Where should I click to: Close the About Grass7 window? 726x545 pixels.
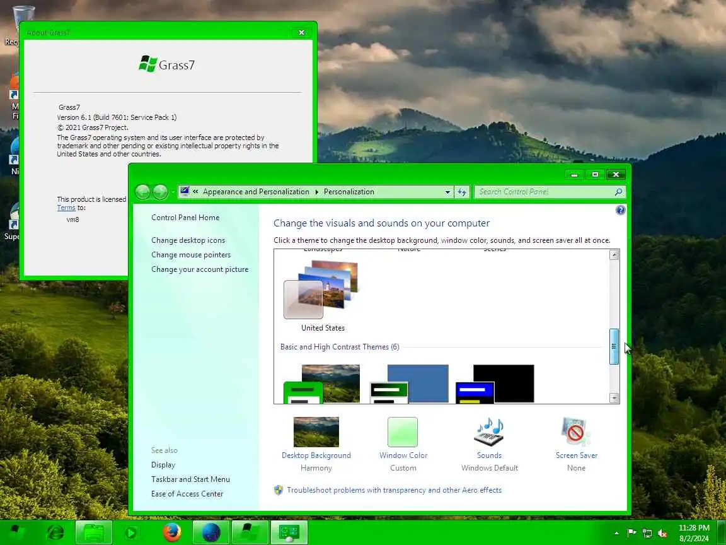[301, 32]
